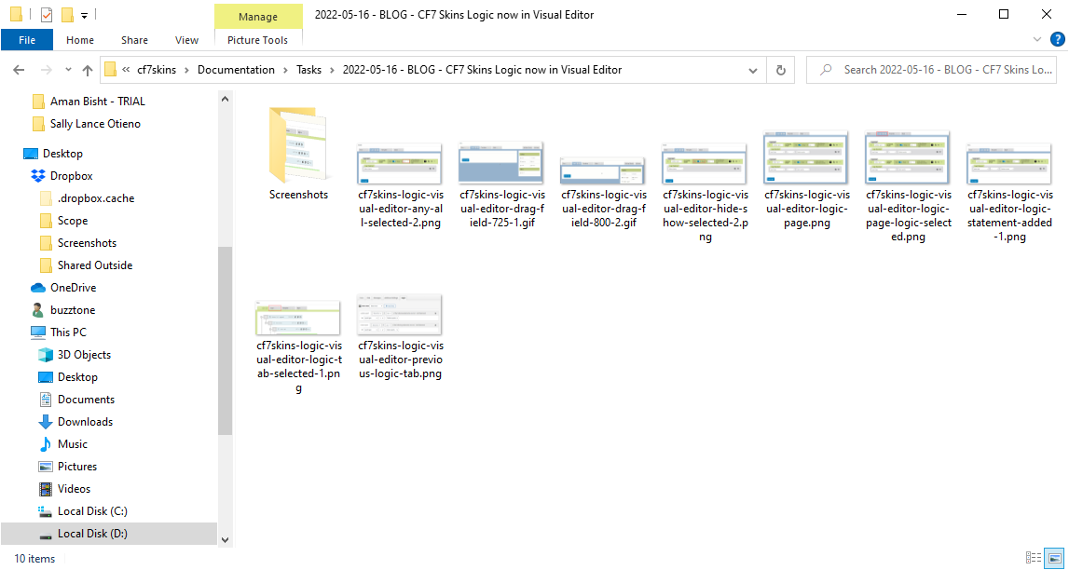Image resolution: width=1069 pixels, height=570 pixels.
Task: Open the address bar history dropdown
Action: tap(753, 70)
